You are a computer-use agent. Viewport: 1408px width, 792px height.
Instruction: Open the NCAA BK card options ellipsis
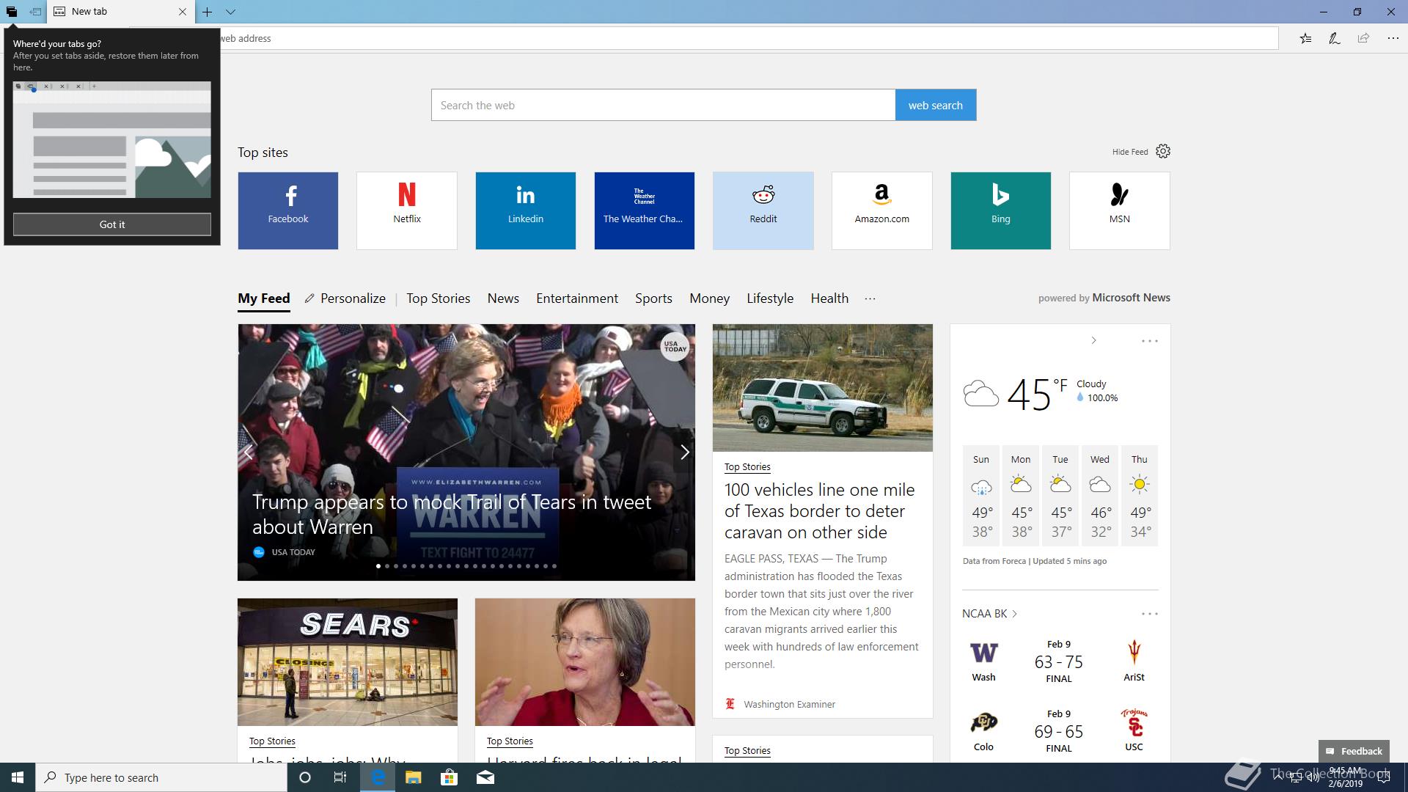click(1149, 614)
